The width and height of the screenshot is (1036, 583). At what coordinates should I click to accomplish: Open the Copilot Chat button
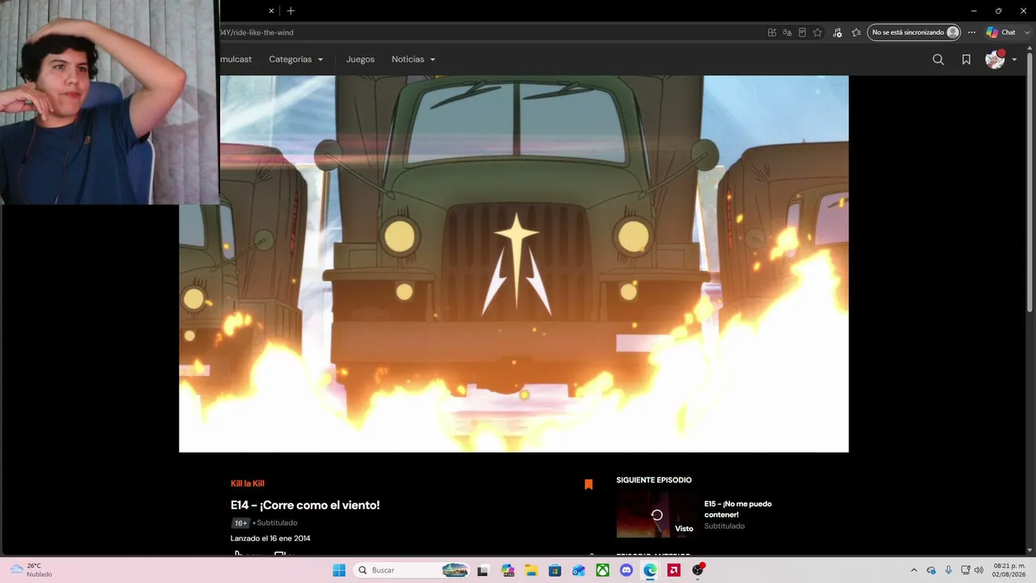(x=1001, y=32)
